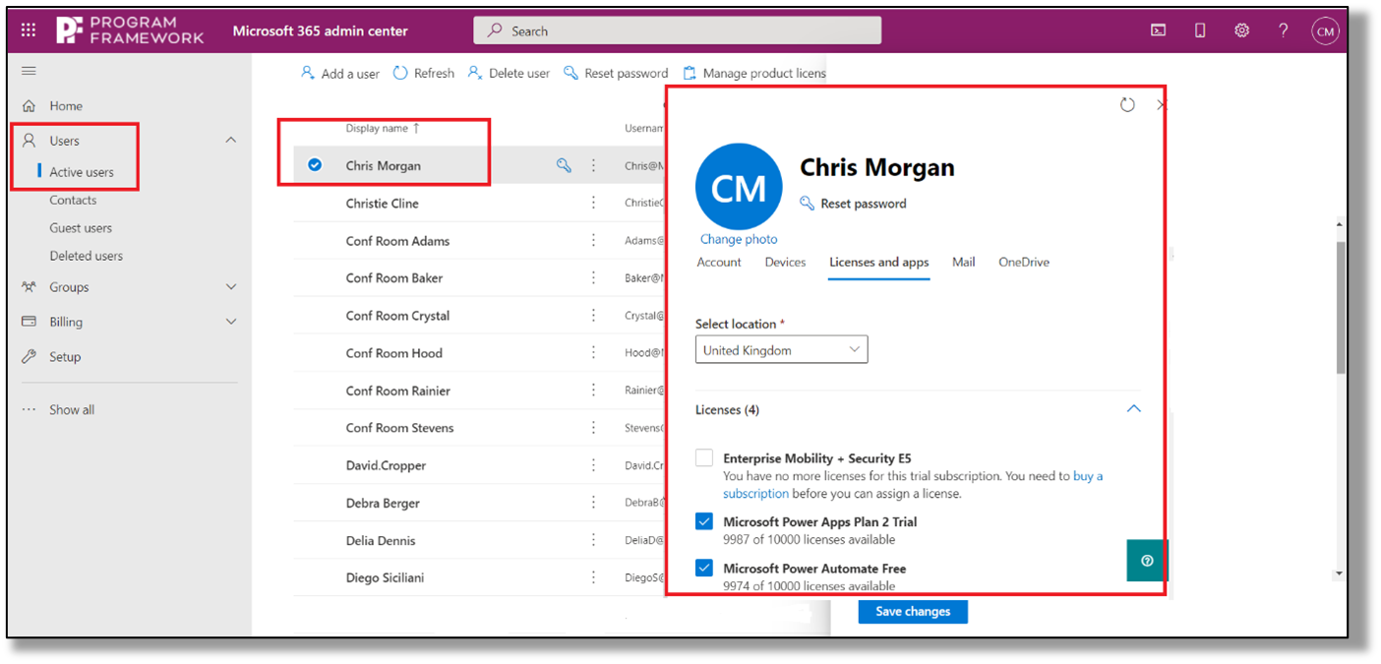Image resolution: width=1381 pixels, height=664 pixels.
Task: Open Deleted users in the sidebar
Action: coord(86,256)
